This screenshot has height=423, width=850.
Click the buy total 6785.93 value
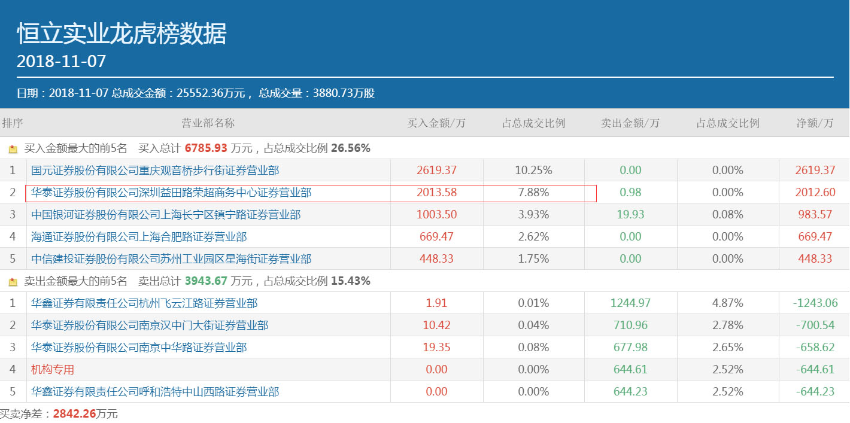click(x=207, y=148)
